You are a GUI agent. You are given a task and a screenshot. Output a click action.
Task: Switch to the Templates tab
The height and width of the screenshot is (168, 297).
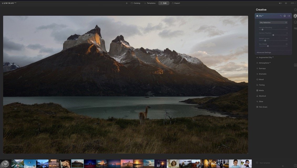[150, 3]
